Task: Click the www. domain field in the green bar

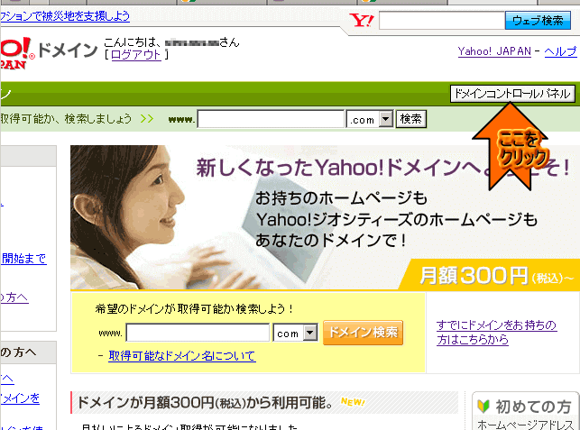Action: point(271,119)
